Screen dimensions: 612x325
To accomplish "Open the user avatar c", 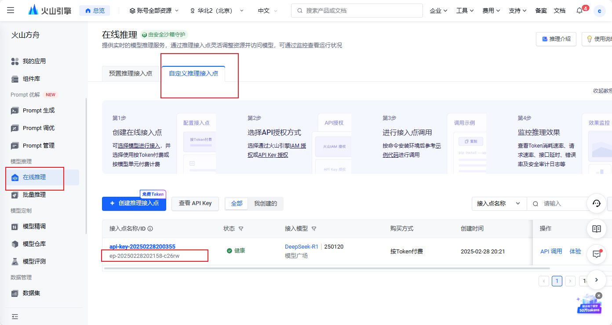I will click(x=600, y=11).
